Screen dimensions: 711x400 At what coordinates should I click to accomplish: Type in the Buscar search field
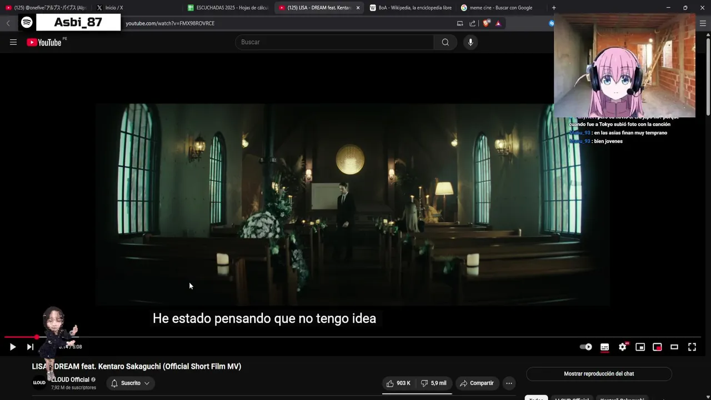click(x=334, y=42)
